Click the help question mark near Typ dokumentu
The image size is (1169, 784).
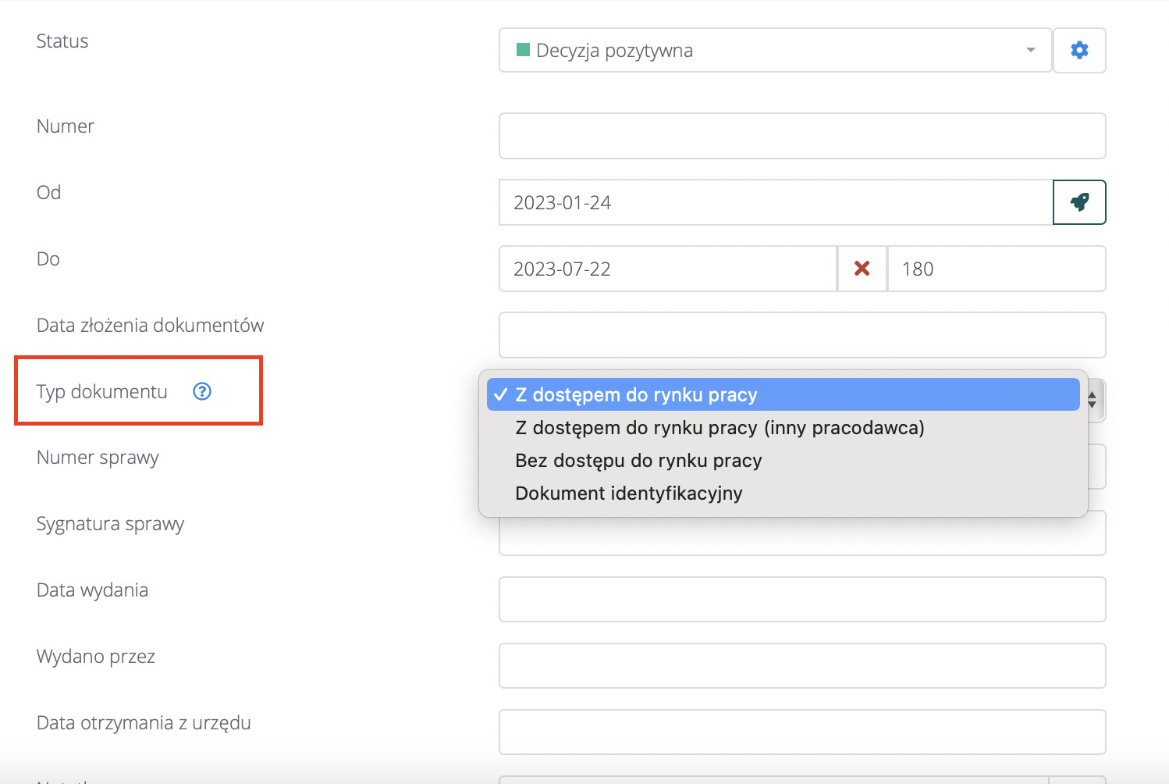[x=202, y=391]
